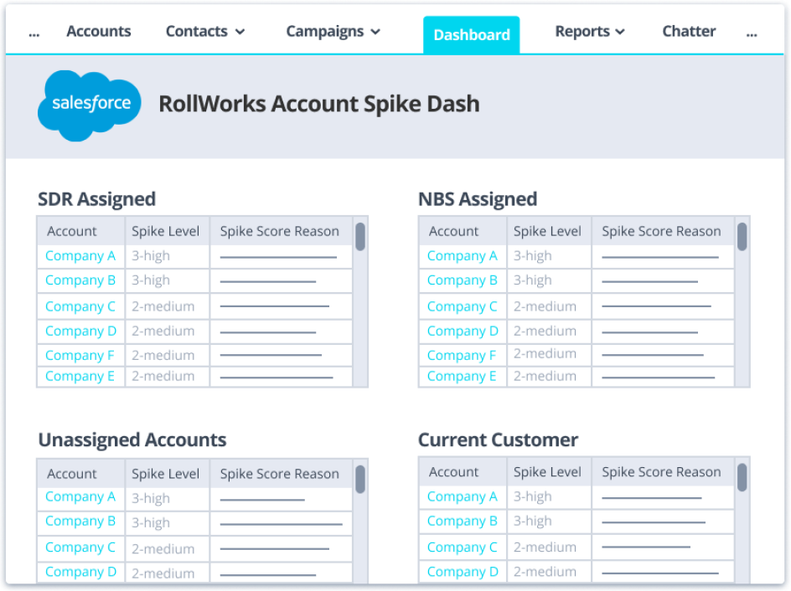Open the Chatter menu item
This screenshot has width=791, height=591.
pyautogui.click(x=689, y=31)
